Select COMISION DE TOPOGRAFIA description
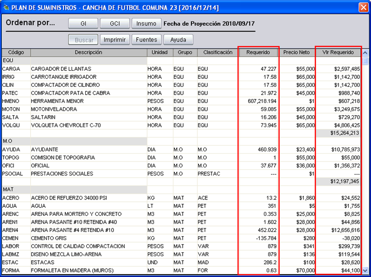The height and width of the screenshot is (277, 371). tap(63, 158)
